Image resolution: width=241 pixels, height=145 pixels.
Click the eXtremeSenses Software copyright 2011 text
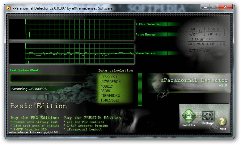[35, 132]
